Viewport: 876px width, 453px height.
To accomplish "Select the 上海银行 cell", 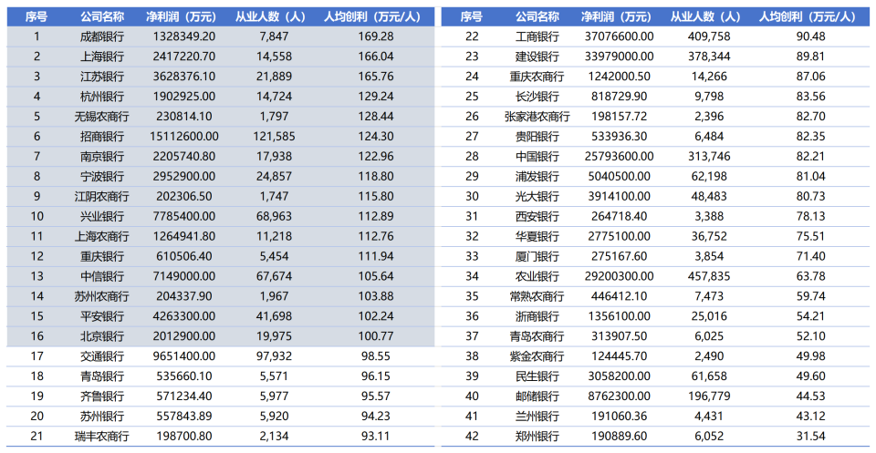I will [x=101, y=57].
